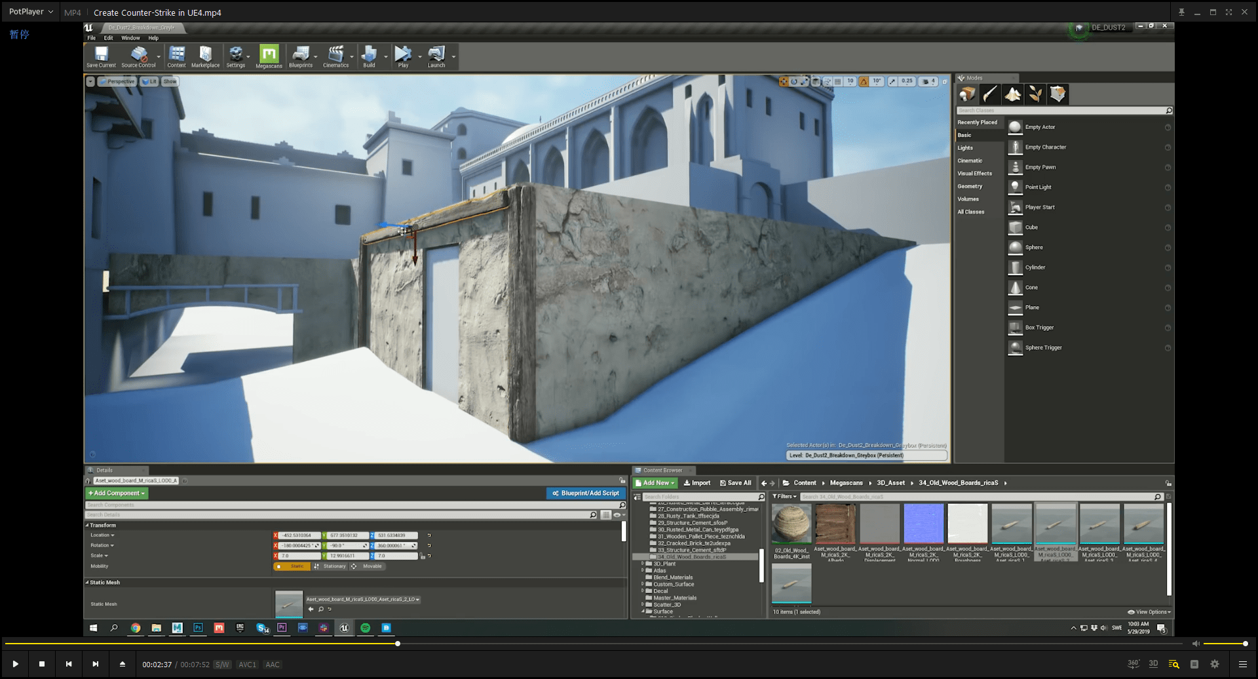Click the Add Component button
1258x679 pixels.
tap(117, 494)
